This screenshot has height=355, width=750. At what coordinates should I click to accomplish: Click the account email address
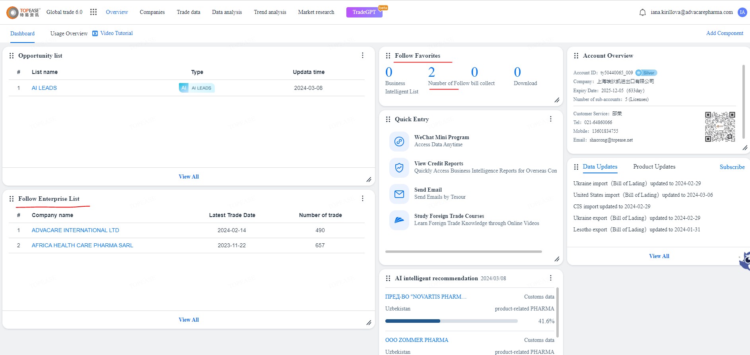pyautogui.click(x=692, y=12)
